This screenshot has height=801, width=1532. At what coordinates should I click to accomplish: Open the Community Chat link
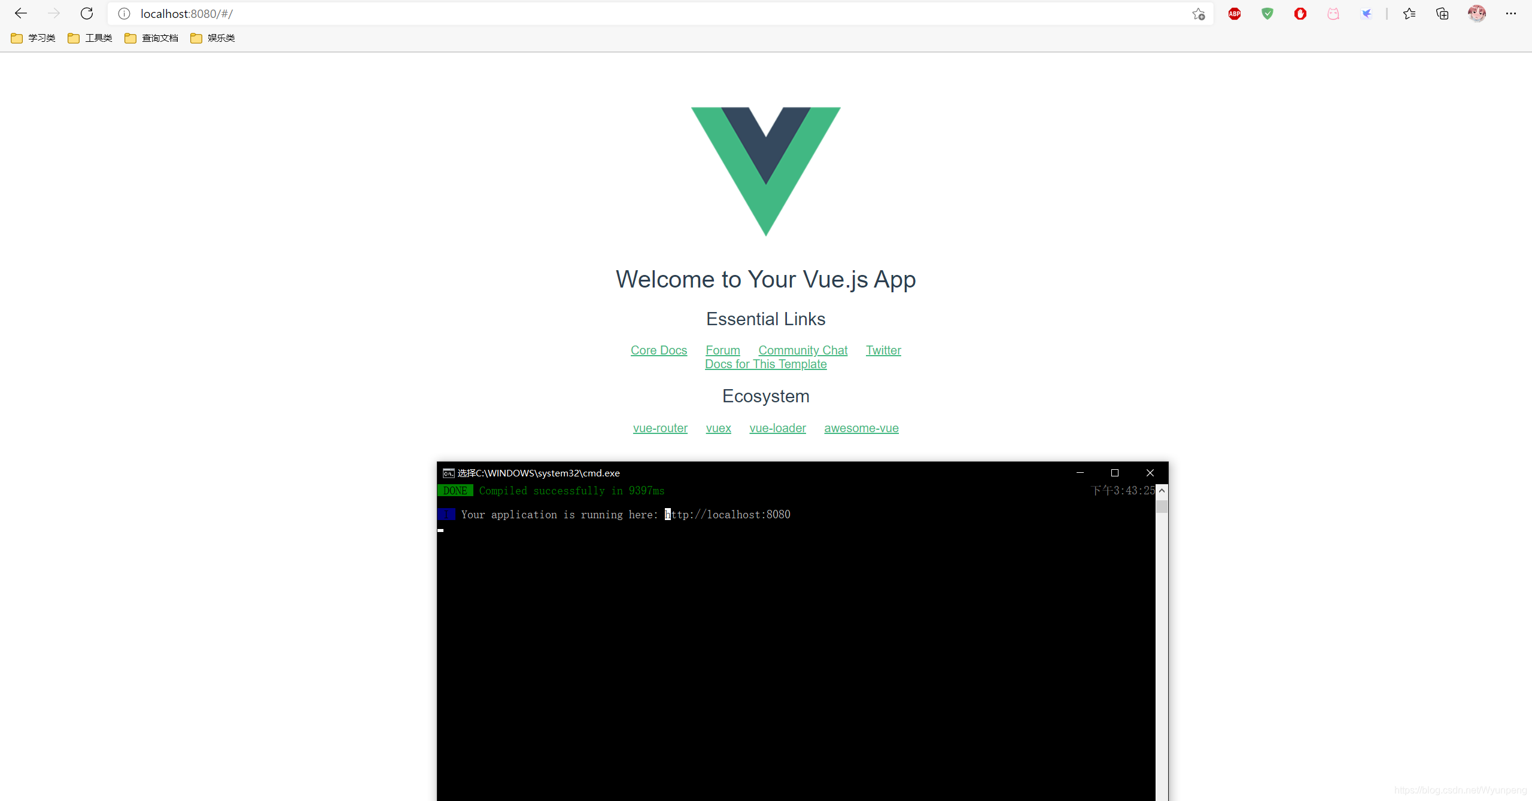click(x=803, y=350)
